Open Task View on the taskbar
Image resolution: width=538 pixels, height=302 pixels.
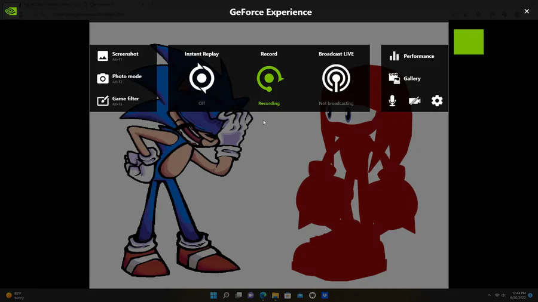click(x=239, y=295)
